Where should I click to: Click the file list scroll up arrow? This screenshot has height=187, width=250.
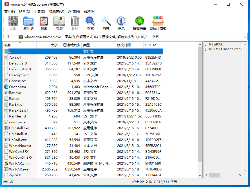point(200,45)
